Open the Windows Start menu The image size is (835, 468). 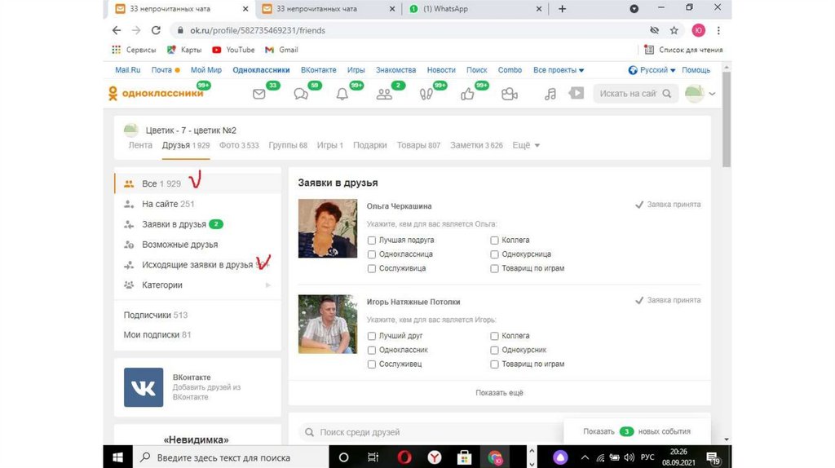tap(117, 457)
